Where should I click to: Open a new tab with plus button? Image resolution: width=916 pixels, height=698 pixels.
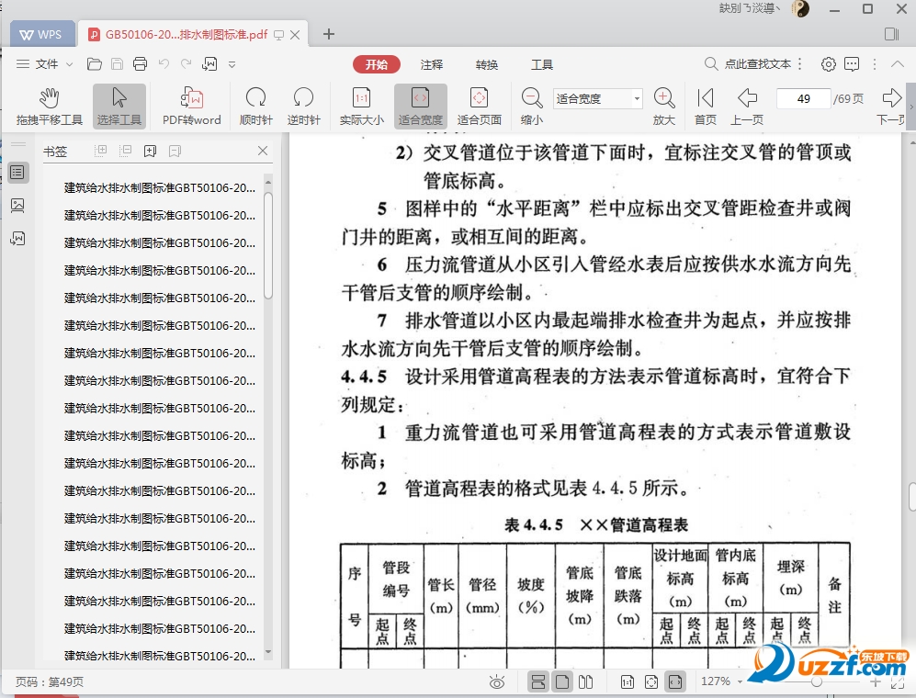(329, 35)
